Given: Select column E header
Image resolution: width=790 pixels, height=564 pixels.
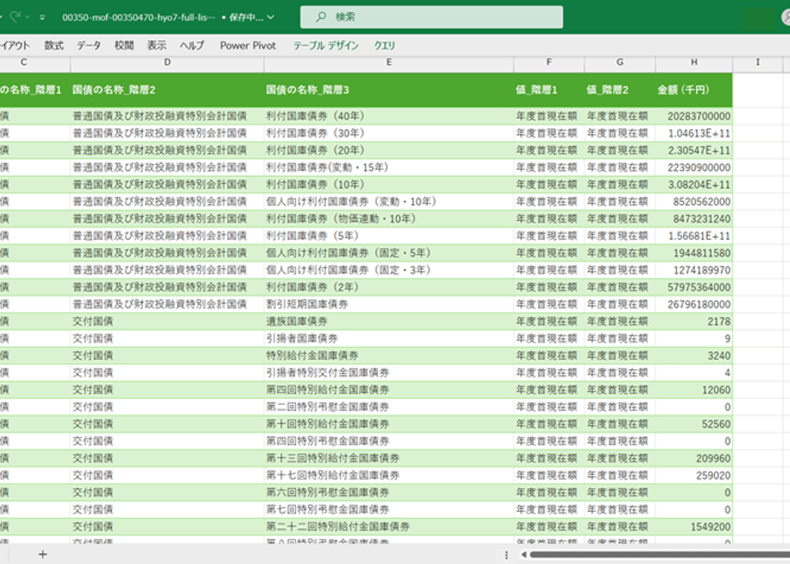Looking at the screenshot, I should [388, 62].
